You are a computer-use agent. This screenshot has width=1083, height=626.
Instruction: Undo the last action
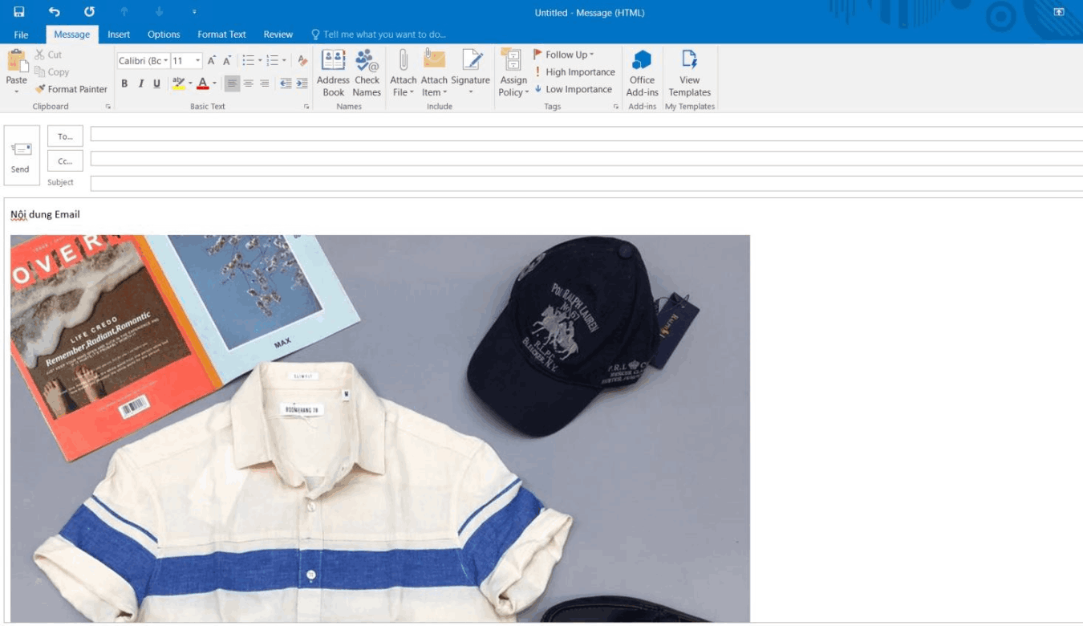coord(54,12)
